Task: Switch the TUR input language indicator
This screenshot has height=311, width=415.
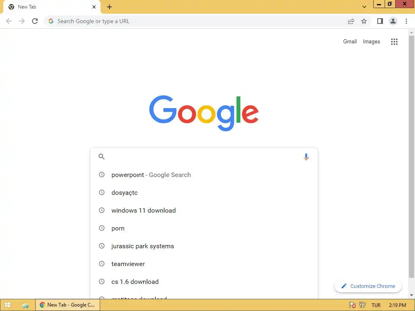Action: point(376,305)
